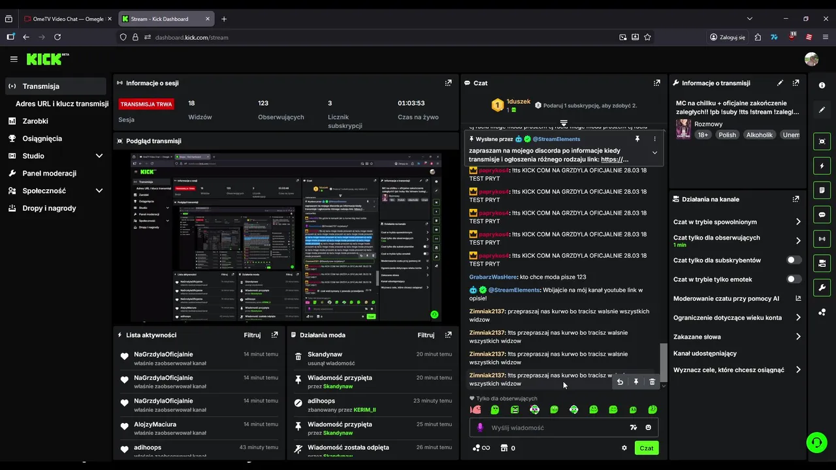This screenshot has height=470, width=836.
Task: Toggle the camera widget icon in right sidebar
Action: tap(822, 263)
